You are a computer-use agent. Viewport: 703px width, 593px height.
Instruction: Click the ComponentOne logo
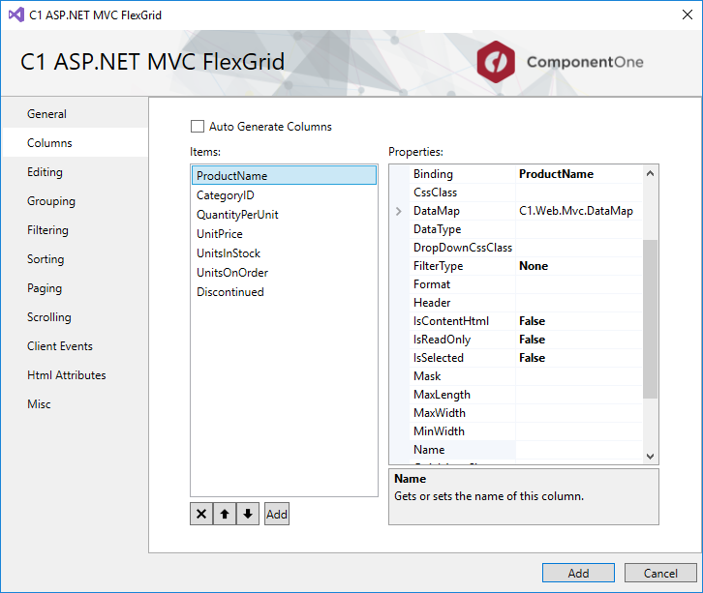coord(561,63)
